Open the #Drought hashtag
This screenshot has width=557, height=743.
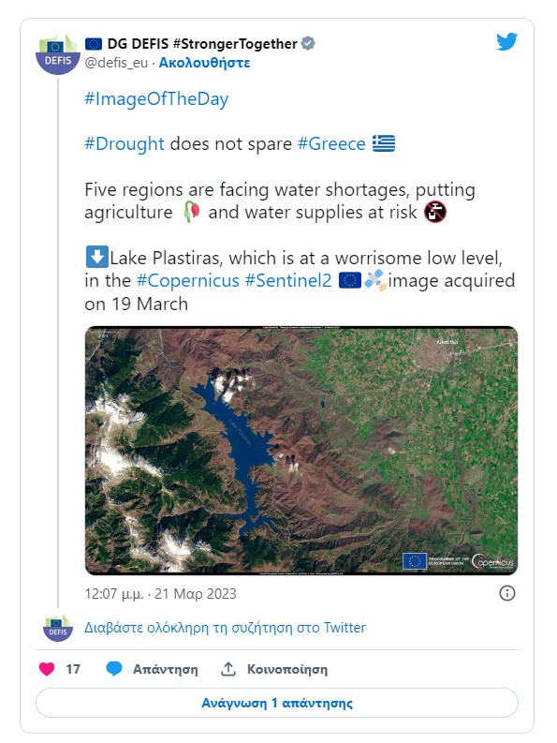click(x=125, y=143)
